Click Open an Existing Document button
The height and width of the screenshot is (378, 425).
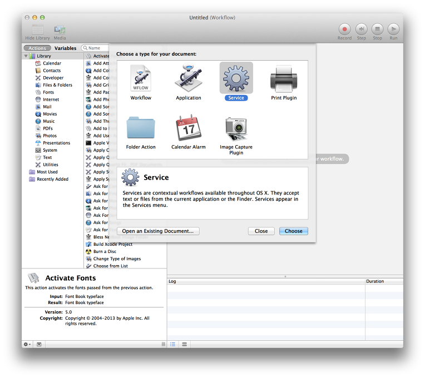pyautogui.click(x=158, y=231)
